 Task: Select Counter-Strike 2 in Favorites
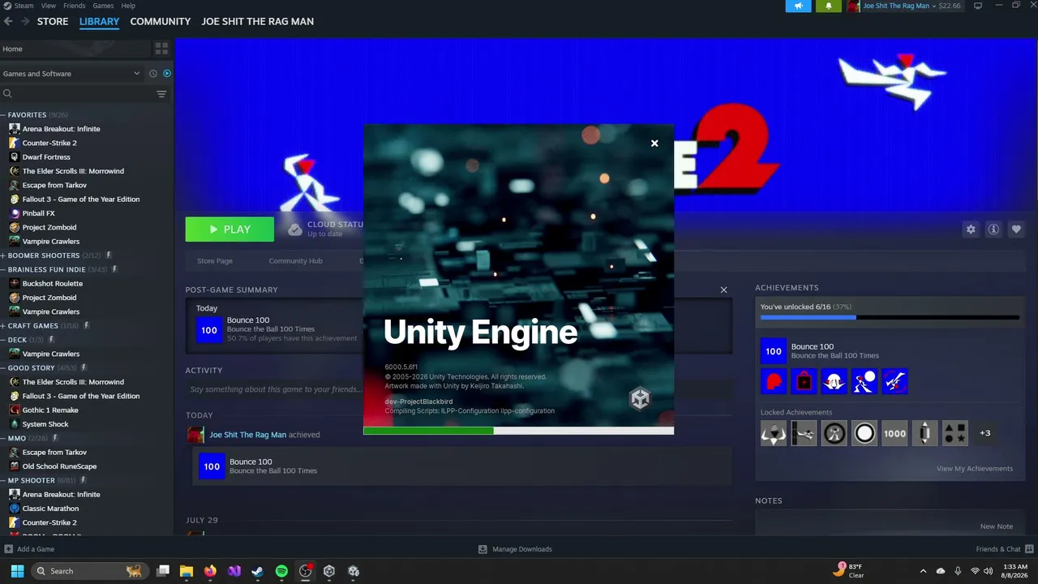pyautogui.click(x=49, y=143)
